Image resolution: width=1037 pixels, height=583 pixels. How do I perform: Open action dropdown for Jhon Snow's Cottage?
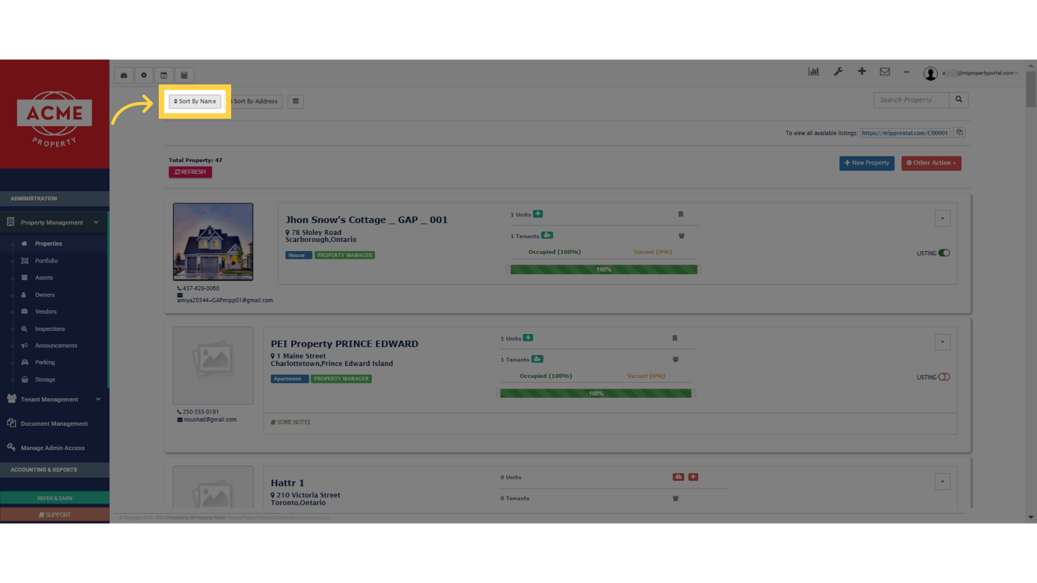tap(942, 219)
